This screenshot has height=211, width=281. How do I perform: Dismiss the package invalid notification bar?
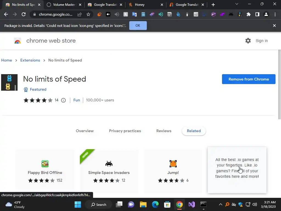(274, 26)
